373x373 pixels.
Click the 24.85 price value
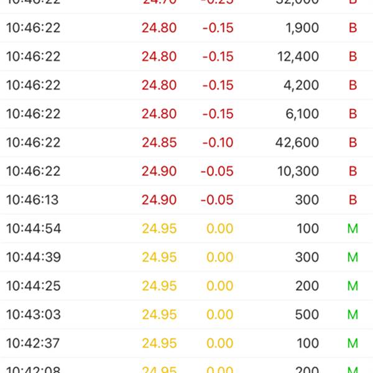coord(159,142)
